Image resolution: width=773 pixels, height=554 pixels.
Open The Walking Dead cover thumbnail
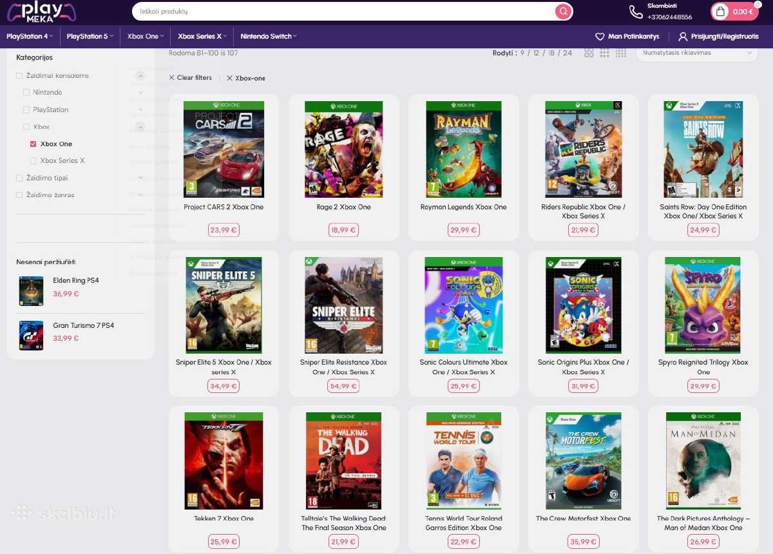[x=343, y=461]
